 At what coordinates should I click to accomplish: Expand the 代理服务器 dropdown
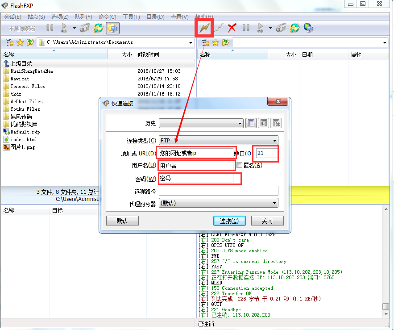click(x=274, y=203)
